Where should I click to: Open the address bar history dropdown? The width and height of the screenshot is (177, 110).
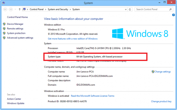[126, 10]
